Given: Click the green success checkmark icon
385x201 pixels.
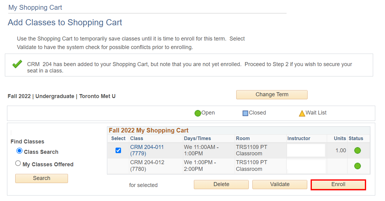Looking at the screenshot, I should (x=17, y=64).
